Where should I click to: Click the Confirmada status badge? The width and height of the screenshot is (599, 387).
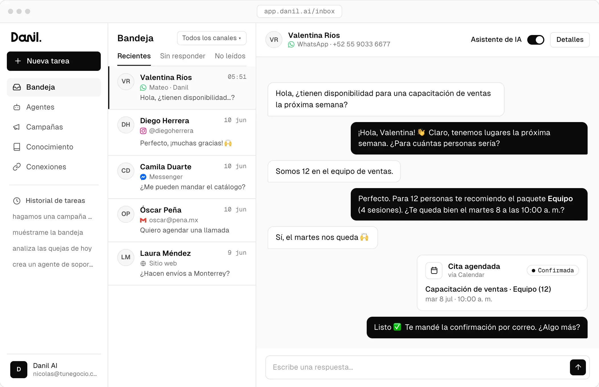(x=553, y=270)
